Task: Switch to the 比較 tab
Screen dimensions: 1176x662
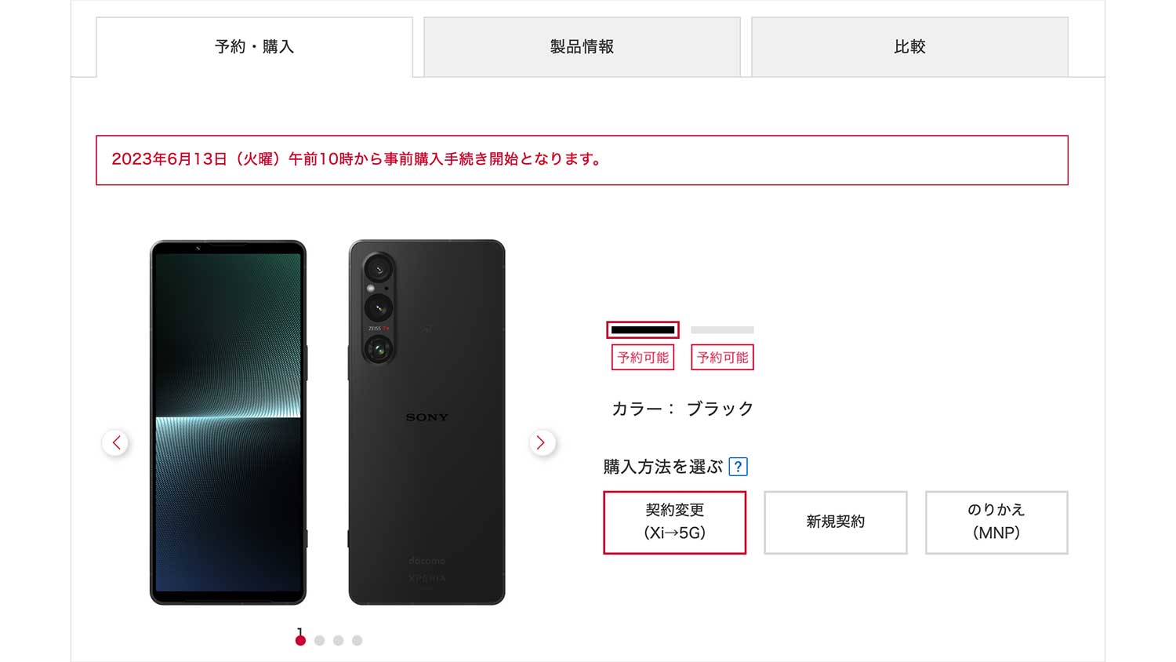Action: tap(909, 47)
